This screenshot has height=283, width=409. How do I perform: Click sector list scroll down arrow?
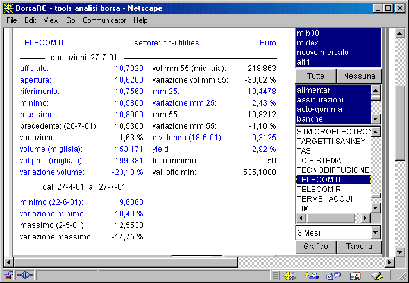(x=376, y=119)
